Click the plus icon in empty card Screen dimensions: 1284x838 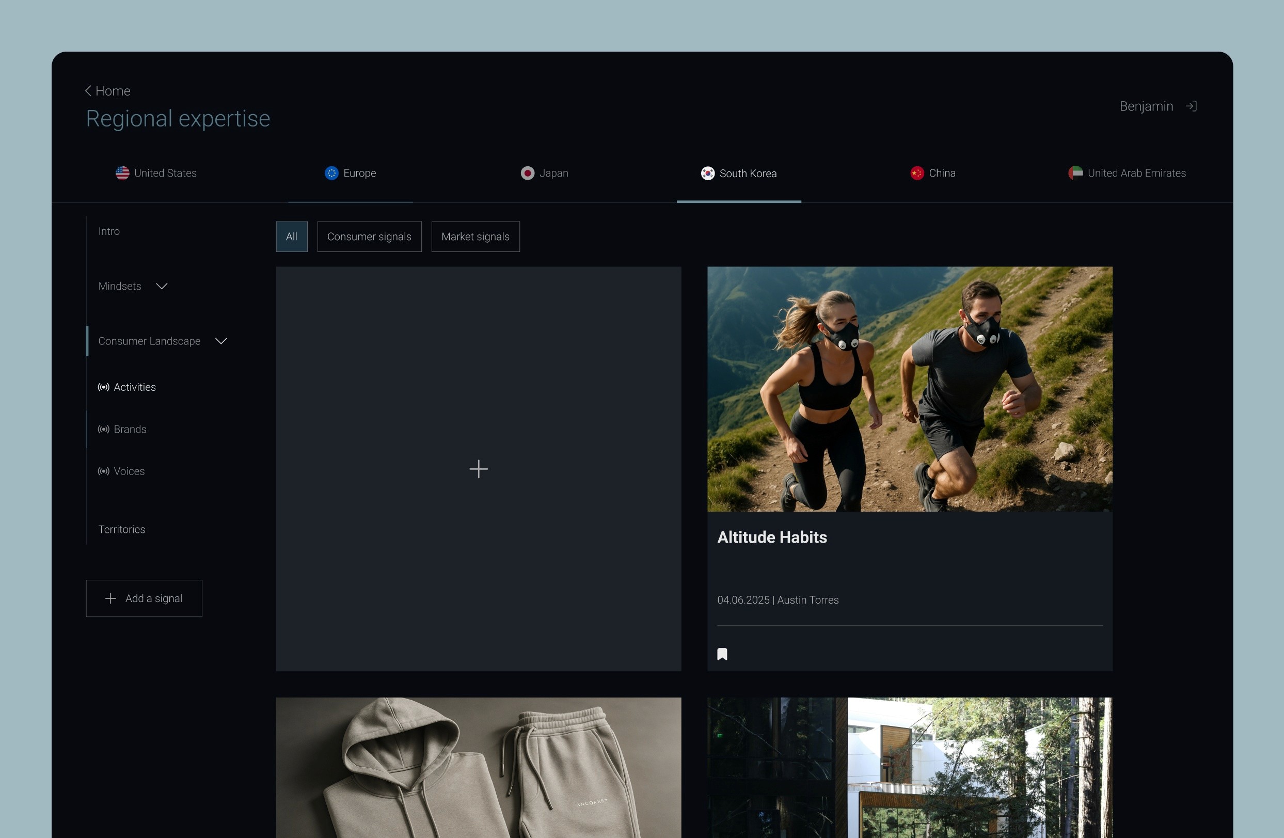[x=479, y=469]
